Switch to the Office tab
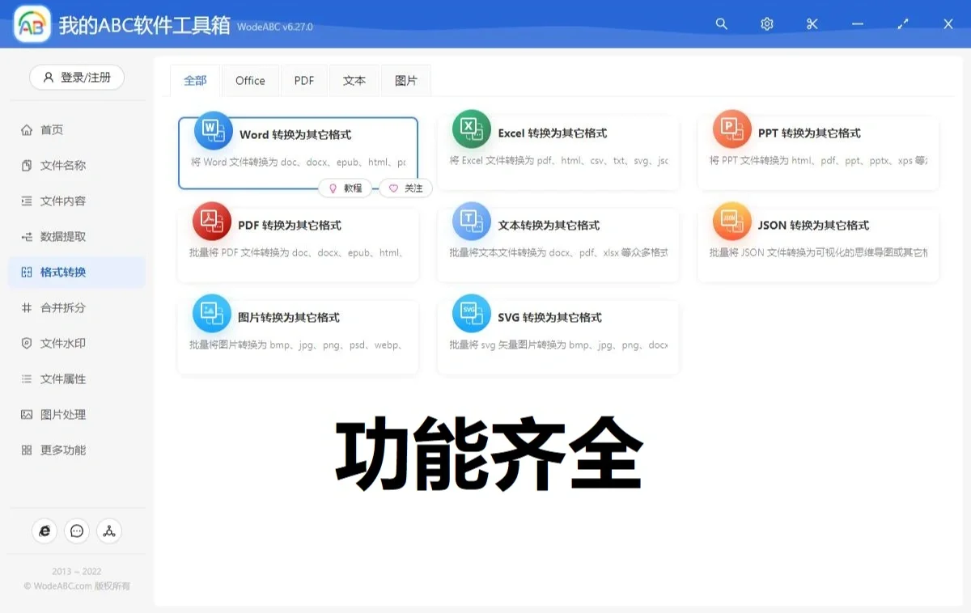This screenshot has height=613, width=971. tap(250, 80)
